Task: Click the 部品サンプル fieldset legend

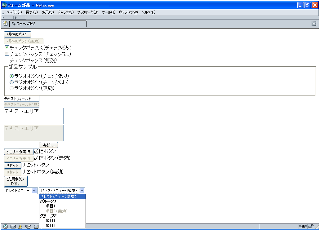Action: pyautogui.click(x=23, y=67)
